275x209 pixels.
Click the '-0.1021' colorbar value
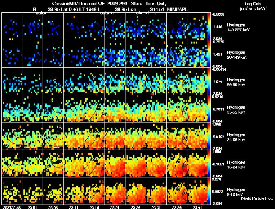(218, 164)
